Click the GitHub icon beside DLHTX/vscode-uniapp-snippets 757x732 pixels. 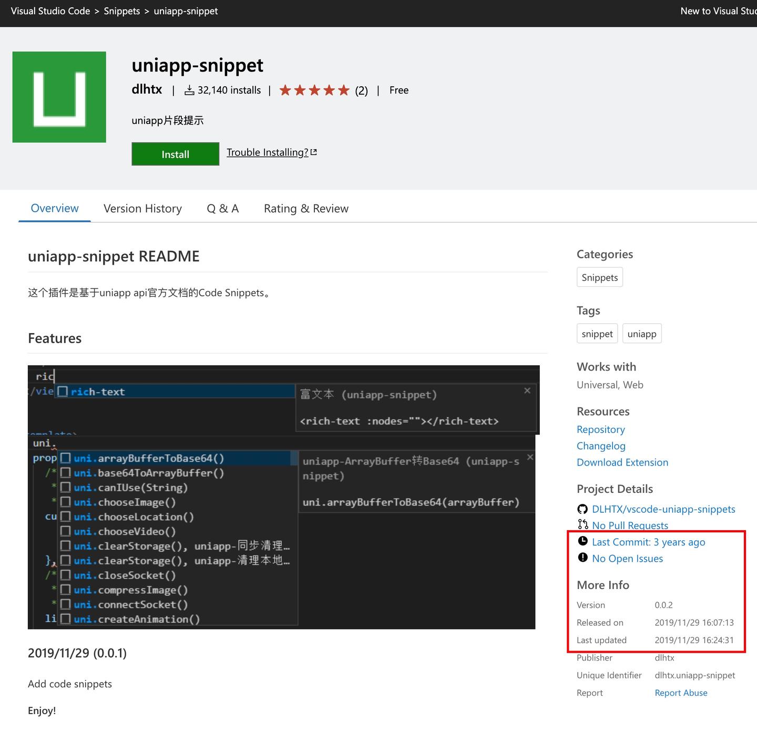tap(582, 509)
